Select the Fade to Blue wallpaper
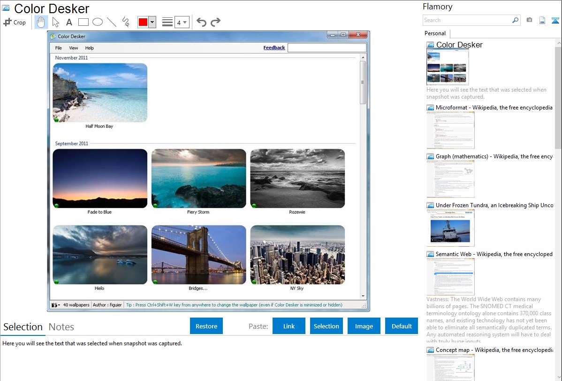The height and width of the screenshot is (381, 562). [100, 179]
